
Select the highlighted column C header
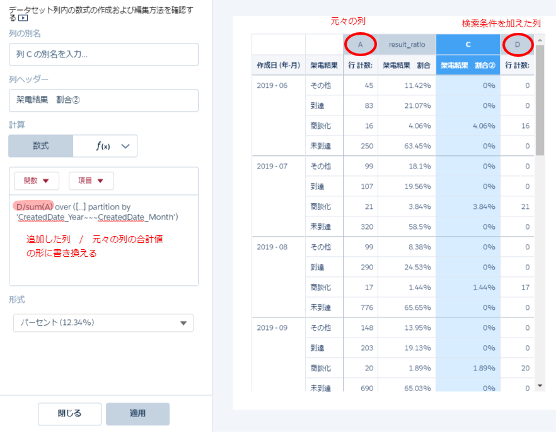coord(468,44)
